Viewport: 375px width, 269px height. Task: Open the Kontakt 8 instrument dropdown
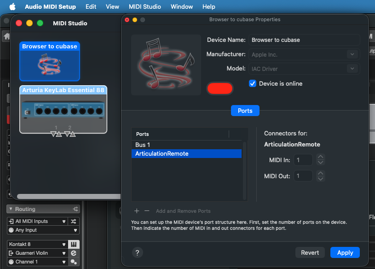click(38, 244)
